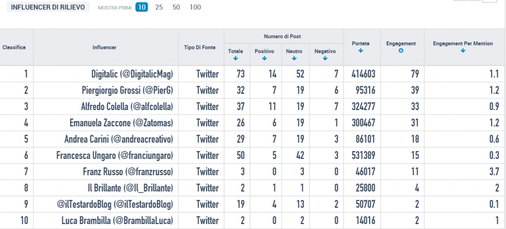The image size is (506, 229).
Task: Sort by Engagement Per Mention arrow
Action: coord(463,51)
